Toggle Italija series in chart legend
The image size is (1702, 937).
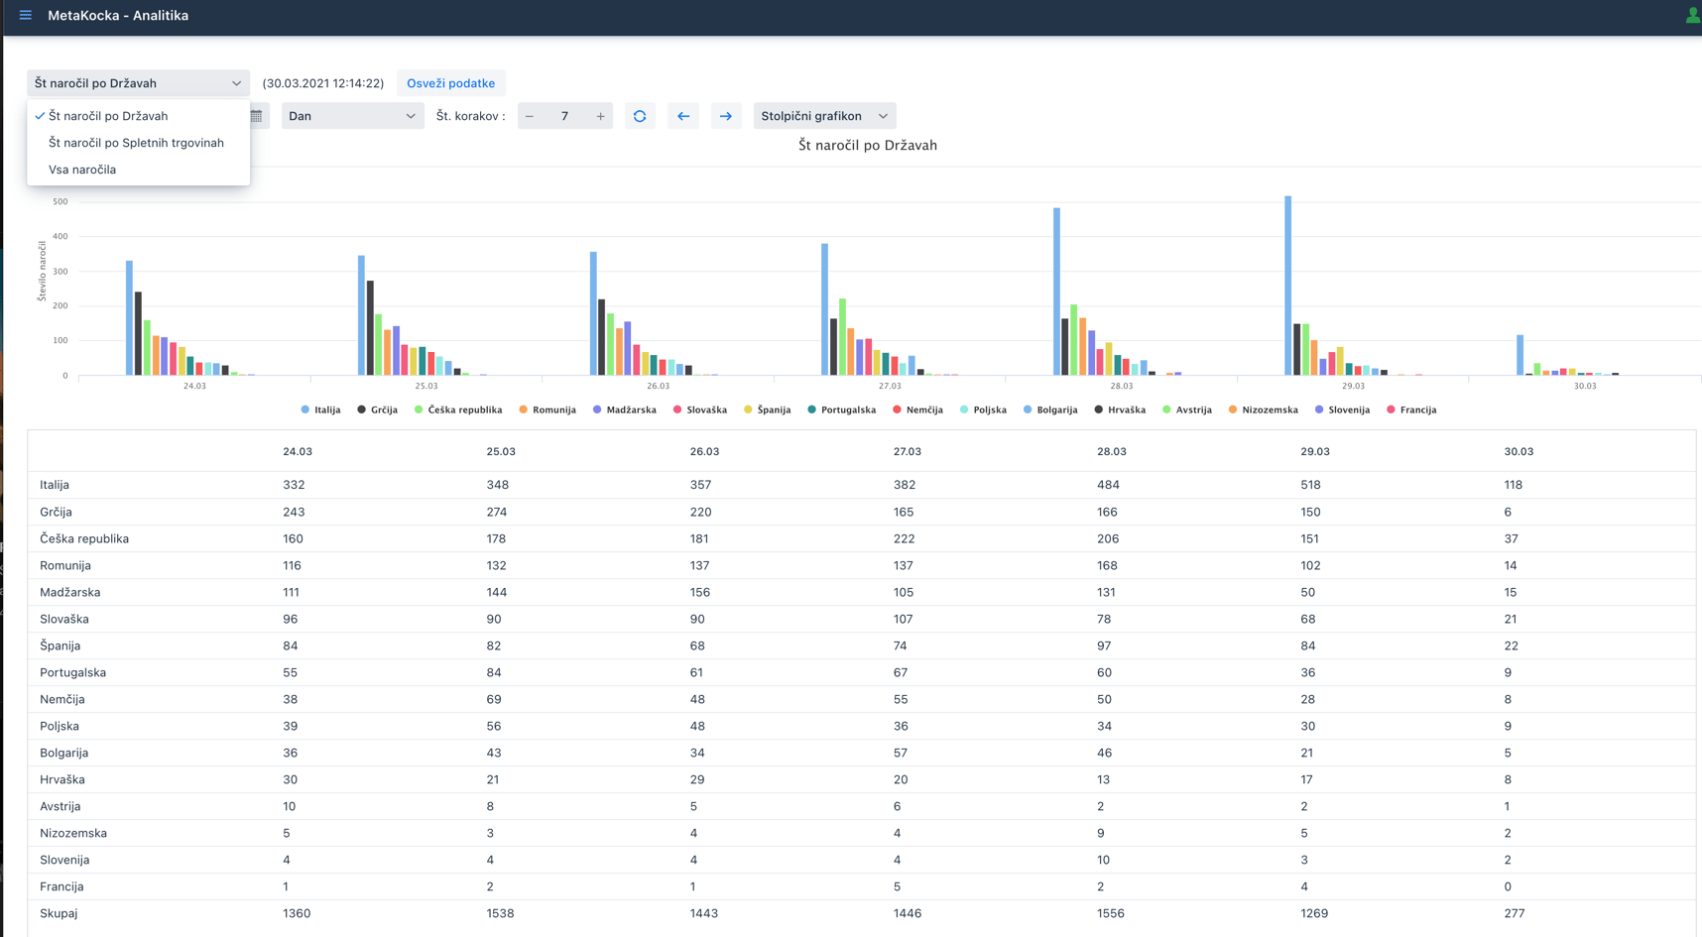click(x=320, y=410)
